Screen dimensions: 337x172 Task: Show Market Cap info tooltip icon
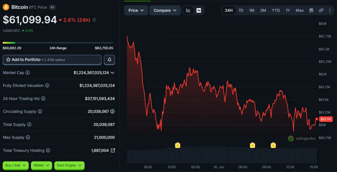coord(28,73)
